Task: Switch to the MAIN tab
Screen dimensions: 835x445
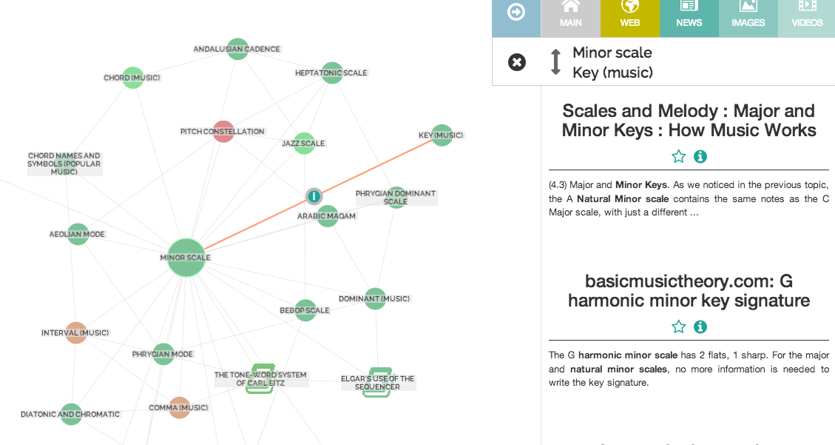Action: 570,15
